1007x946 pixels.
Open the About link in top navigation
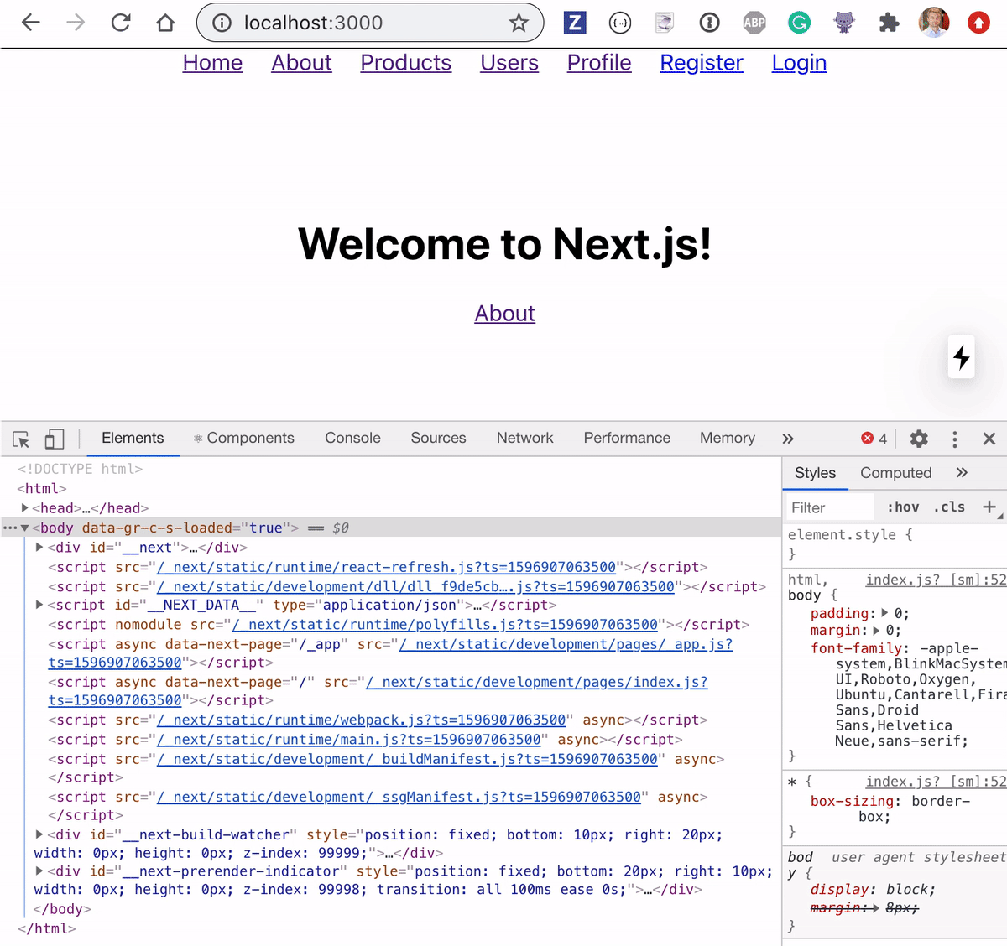[301, 63]
